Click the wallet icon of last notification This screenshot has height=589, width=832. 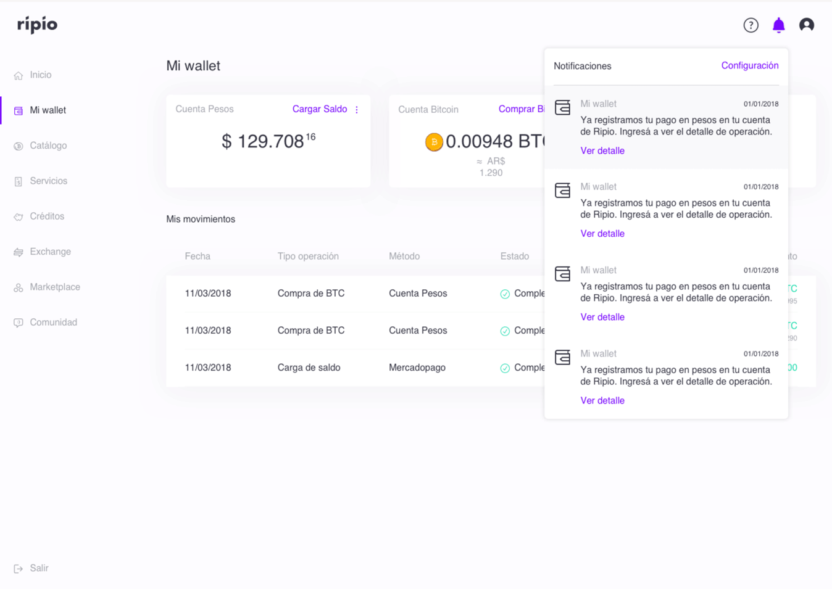pos(562,357)
